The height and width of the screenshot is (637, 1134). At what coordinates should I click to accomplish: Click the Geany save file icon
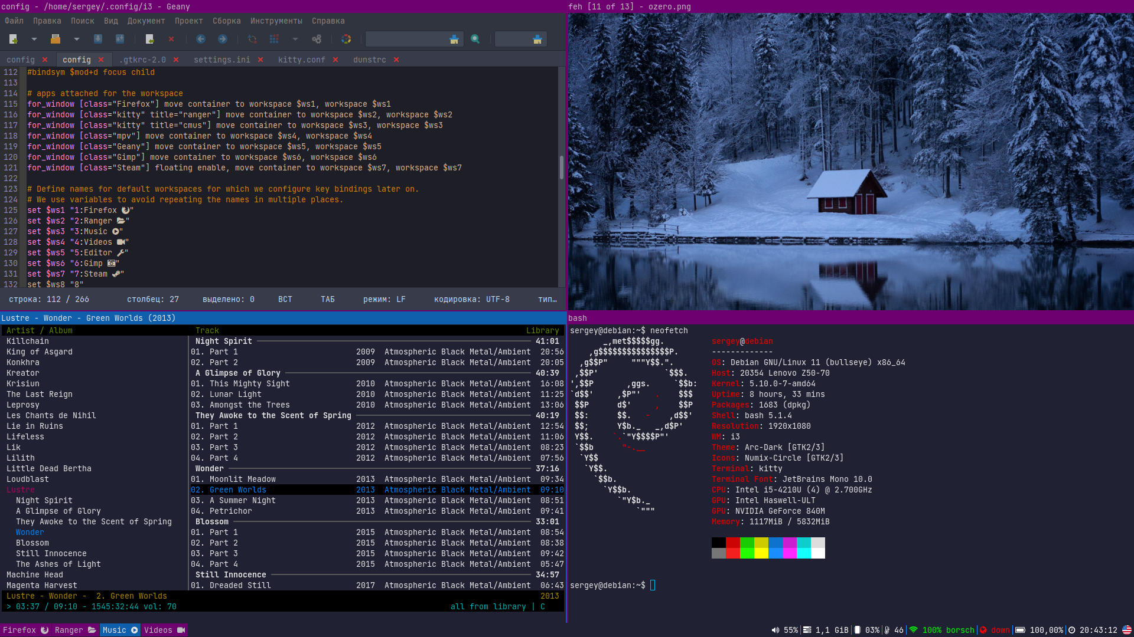(97, 39)
